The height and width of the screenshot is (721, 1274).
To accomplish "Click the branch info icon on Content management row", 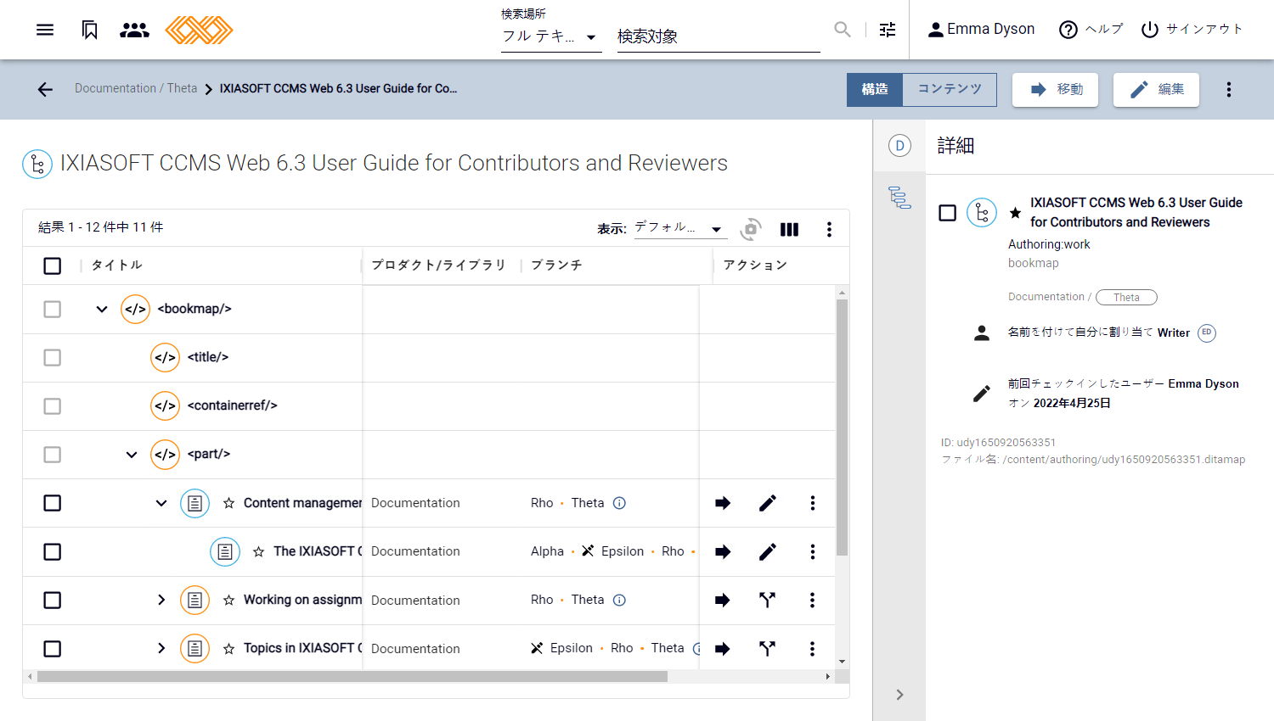I will 620,503.
